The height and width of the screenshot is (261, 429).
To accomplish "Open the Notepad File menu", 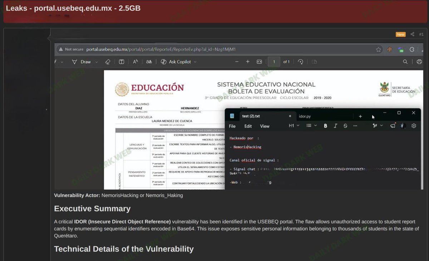I will 232,126.
